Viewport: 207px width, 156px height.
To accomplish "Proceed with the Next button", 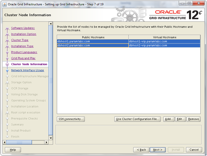I will pos(158,150).
